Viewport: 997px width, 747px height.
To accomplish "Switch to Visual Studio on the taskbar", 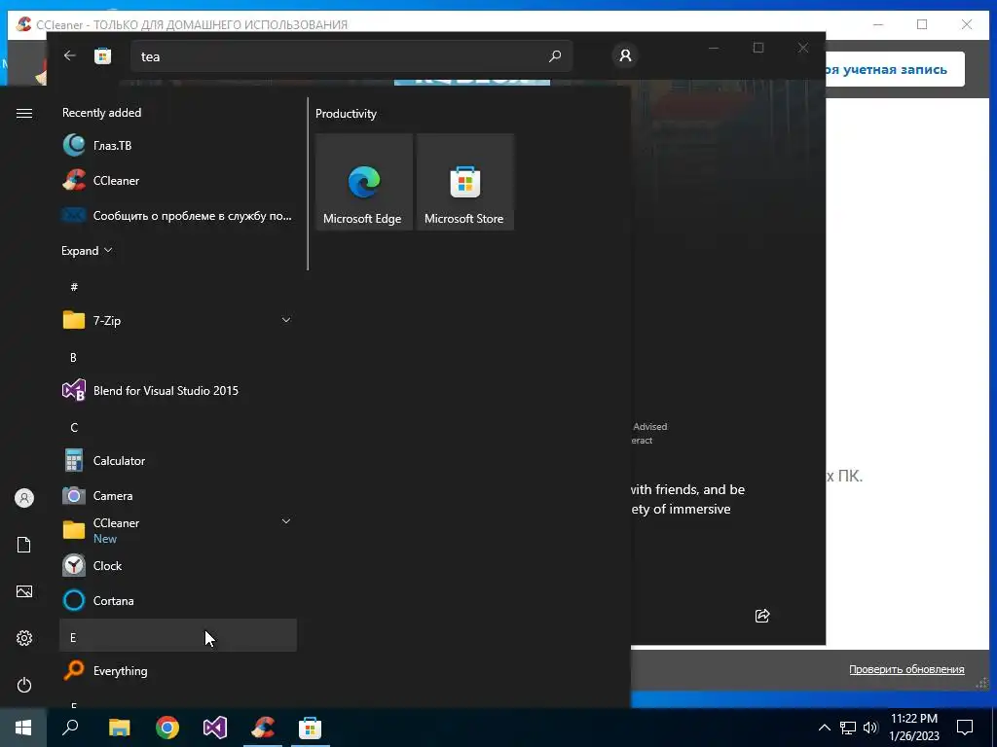I will (x=215, y=728).
